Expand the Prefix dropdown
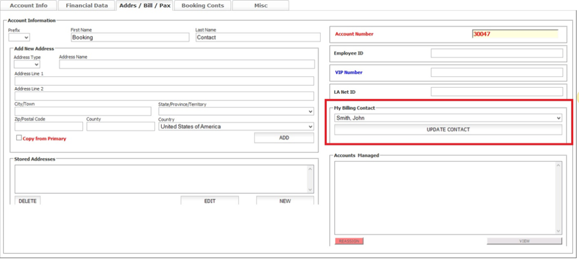Screen dimensions: 579x265 [x=19, y=37]
